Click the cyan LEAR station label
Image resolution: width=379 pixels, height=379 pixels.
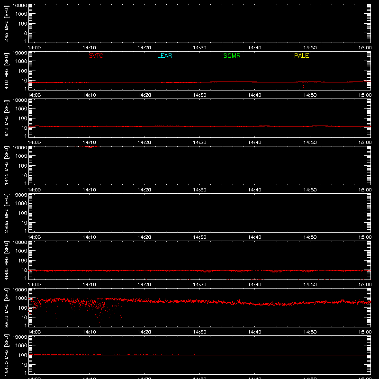pos(164,55)
